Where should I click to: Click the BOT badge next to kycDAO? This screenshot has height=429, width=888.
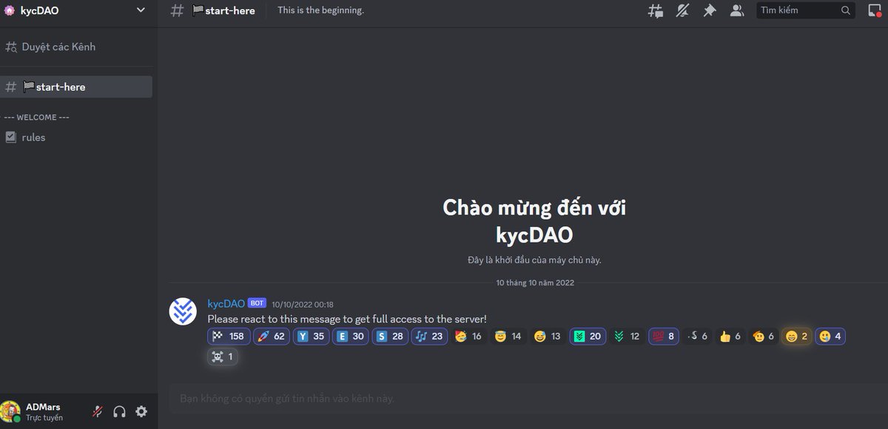pyautogui.click(x=256, y=303)
